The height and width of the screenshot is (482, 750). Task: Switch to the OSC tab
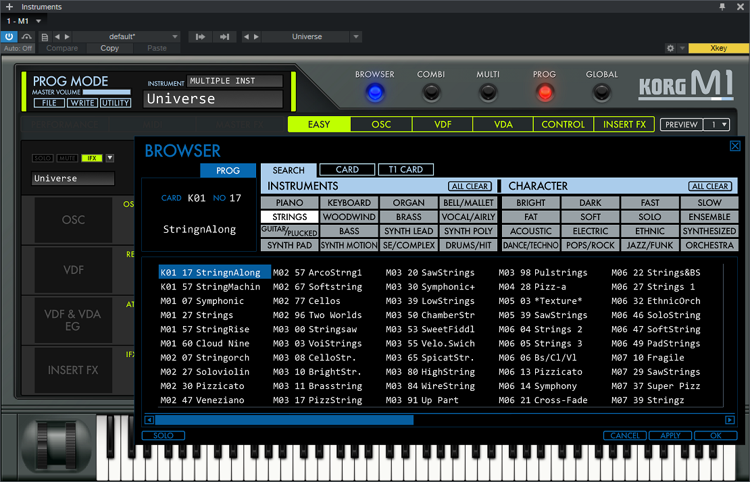tap(381, 124)
